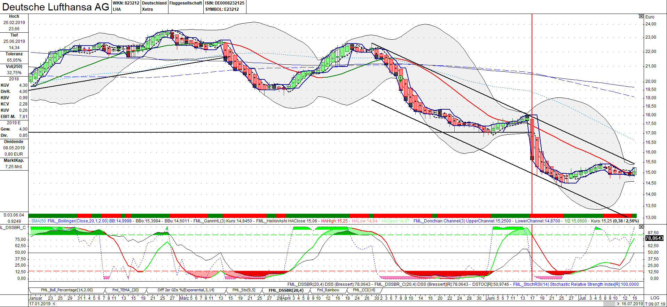Click the DSTOC[R]:50,9746 legend value
This screenshot has height=307, width=667.
[x=491, y=284]
